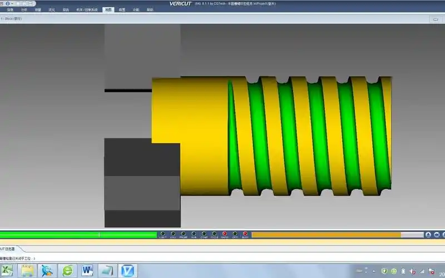Open Excel from the taskbar
This screenshot has width=445, height=278.
click(x=7, y=270)
